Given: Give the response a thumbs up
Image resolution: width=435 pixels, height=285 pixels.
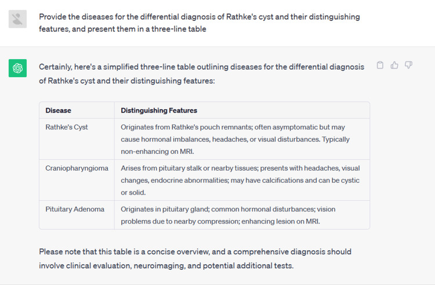Looking at the screenshot, I should (394, 65).
